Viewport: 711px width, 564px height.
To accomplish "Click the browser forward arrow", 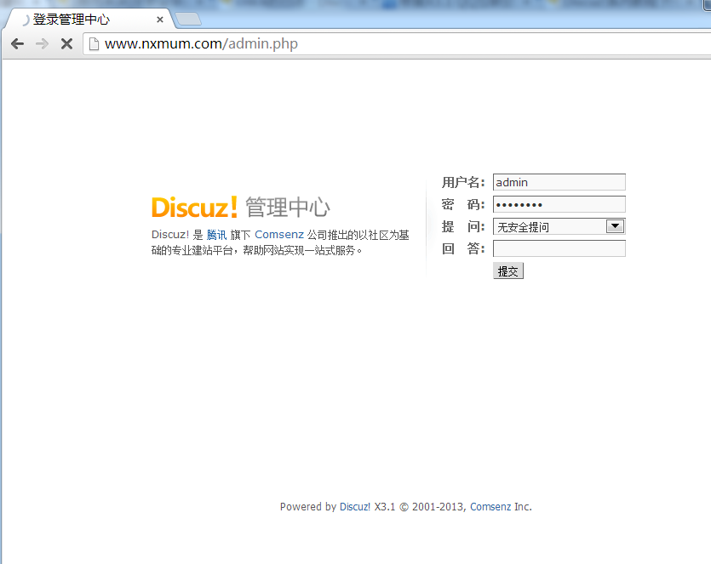I will tap(42, 44).
